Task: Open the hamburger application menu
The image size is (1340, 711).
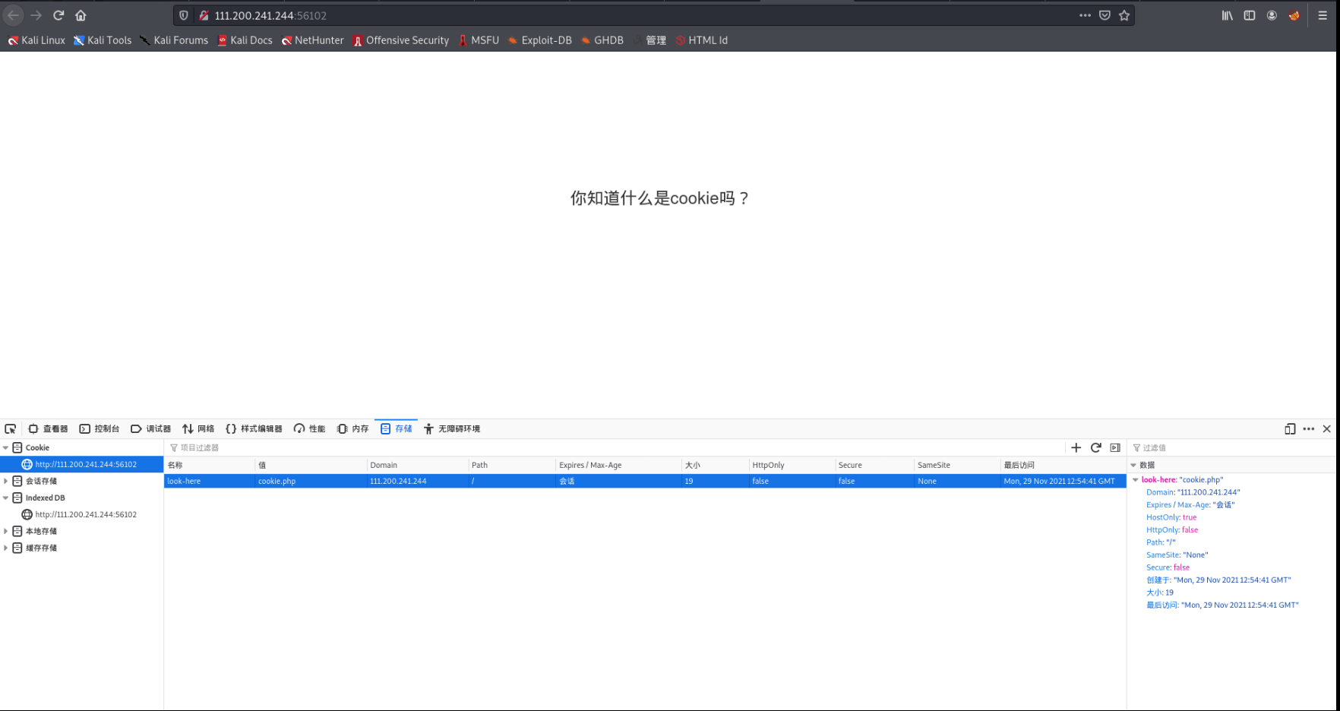Action: point(1323,15)
